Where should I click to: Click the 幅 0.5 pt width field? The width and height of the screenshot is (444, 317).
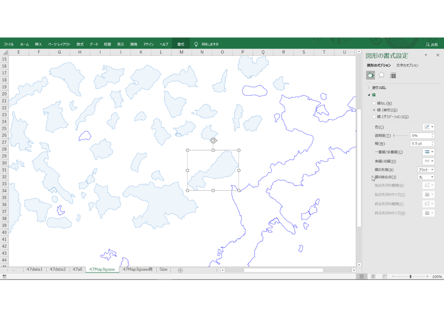(x=420, y=144)
